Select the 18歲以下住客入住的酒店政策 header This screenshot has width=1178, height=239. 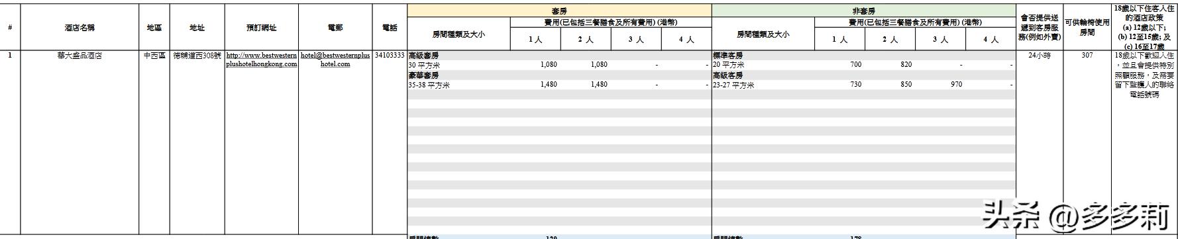tap(1144, 27)
